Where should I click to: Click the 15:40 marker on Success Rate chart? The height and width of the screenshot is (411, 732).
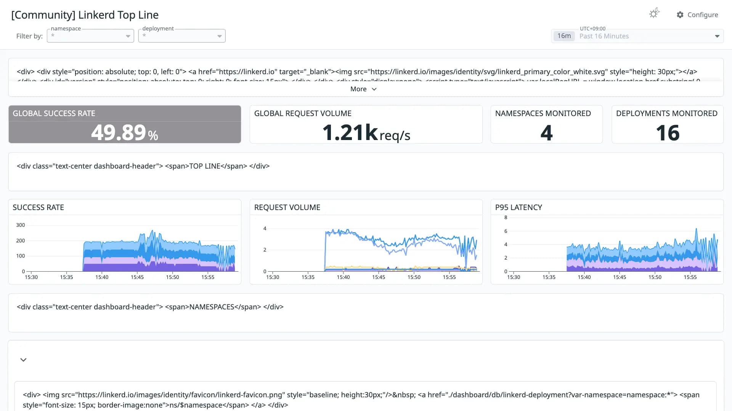[102, 277]
